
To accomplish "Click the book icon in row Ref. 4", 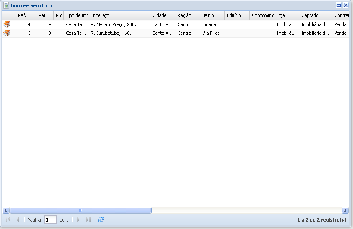I will tap(7, 24).
